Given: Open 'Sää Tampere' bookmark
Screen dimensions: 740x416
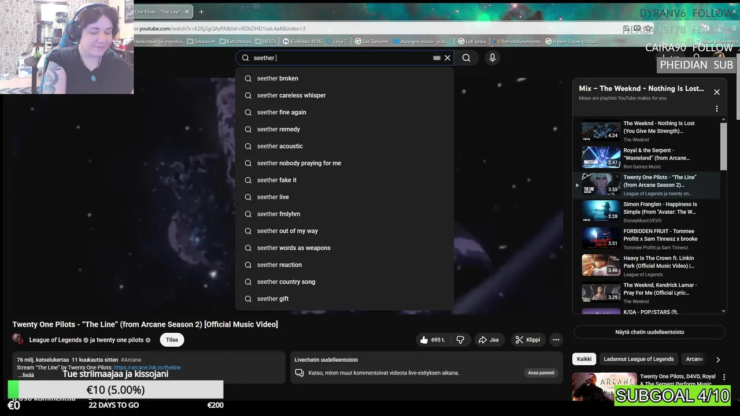Looking at the screenshot, I should coord(372,42).
